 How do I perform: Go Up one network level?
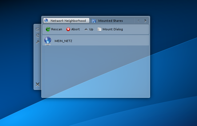(89, 29)
